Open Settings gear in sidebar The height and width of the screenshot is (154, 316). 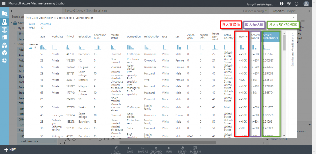(4, 60)
